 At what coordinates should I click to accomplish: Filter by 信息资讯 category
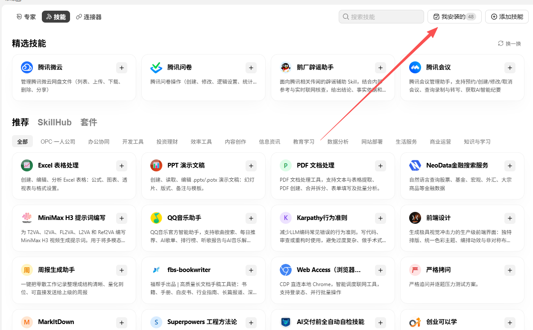pyautogui.click(x=269, y=142)
